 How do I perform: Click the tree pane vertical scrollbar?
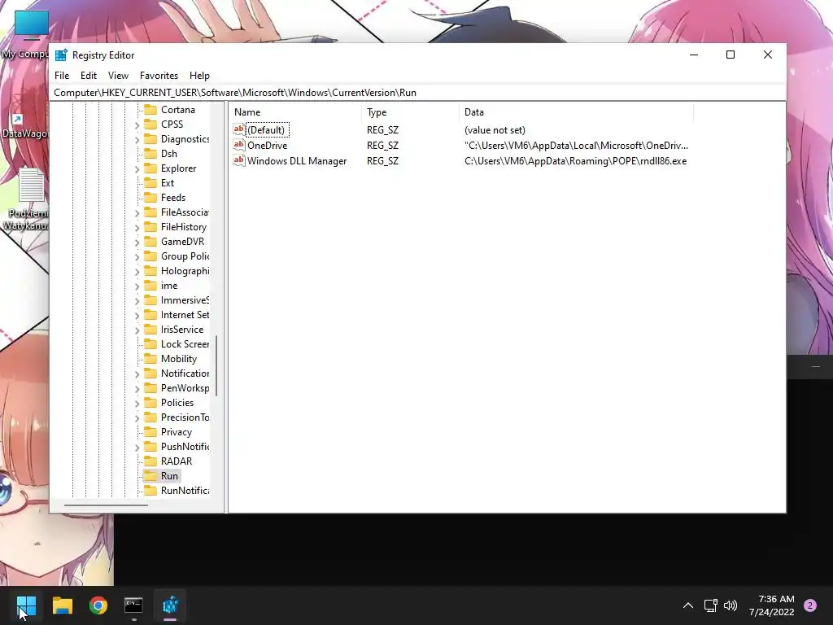coord(216,365)
